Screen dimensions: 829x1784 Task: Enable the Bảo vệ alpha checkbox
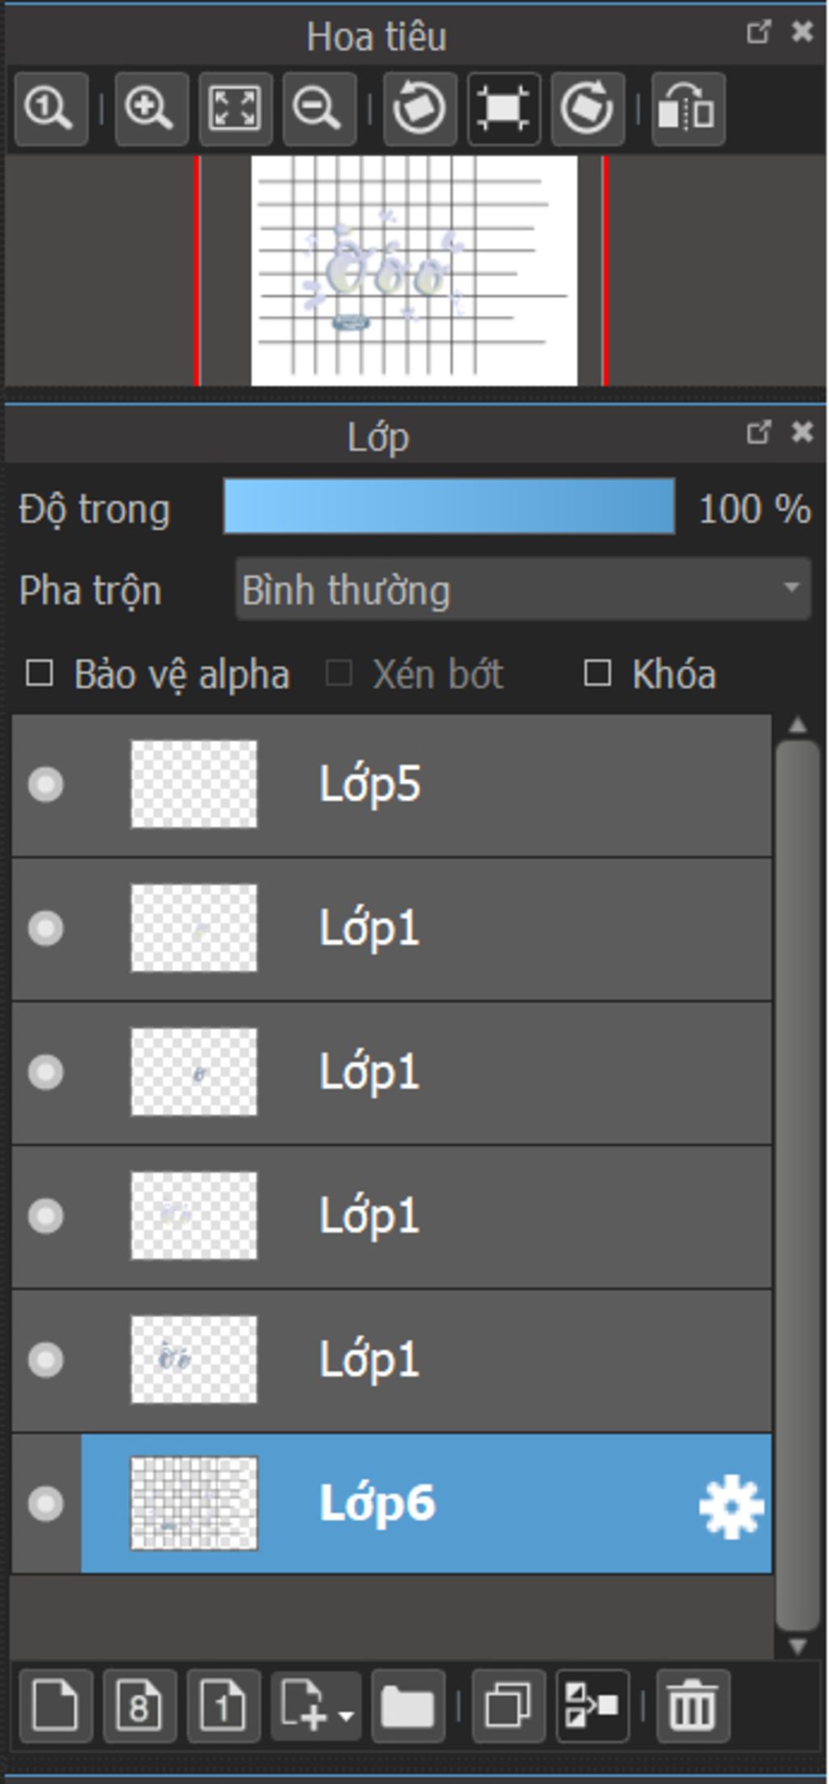tap(40, 673)
